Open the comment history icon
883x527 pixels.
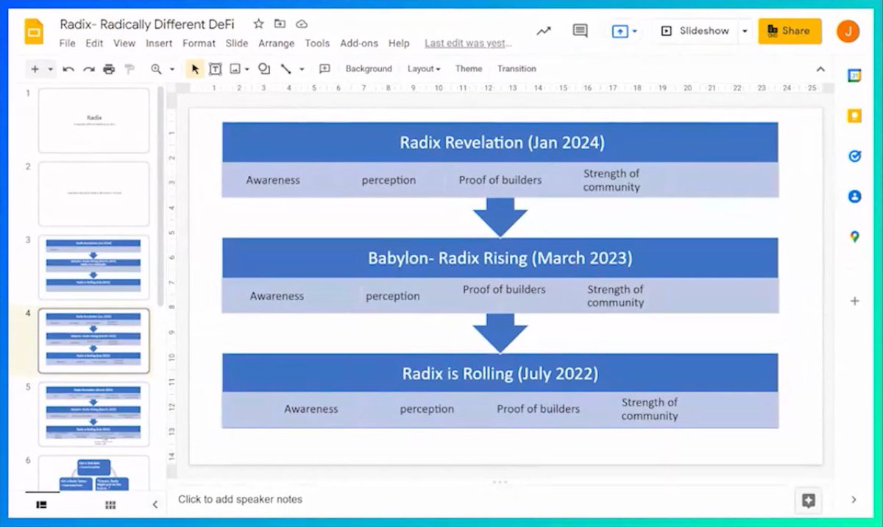point(581,31)
